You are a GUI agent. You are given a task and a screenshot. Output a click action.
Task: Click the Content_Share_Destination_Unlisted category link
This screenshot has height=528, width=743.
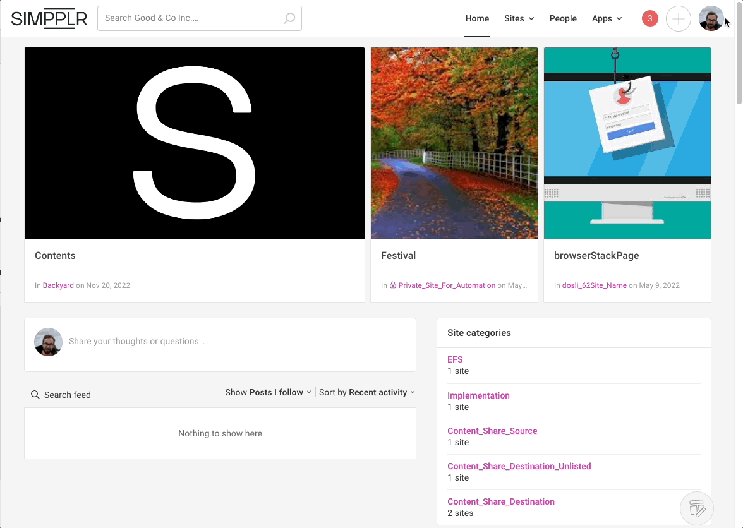click(x=519, y=466)
